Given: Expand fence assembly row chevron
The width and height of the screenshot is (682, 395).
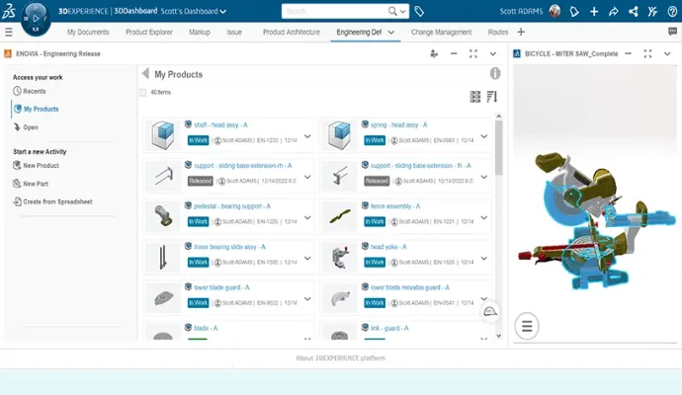Looking at the screenshot, I should click(483, 217).
